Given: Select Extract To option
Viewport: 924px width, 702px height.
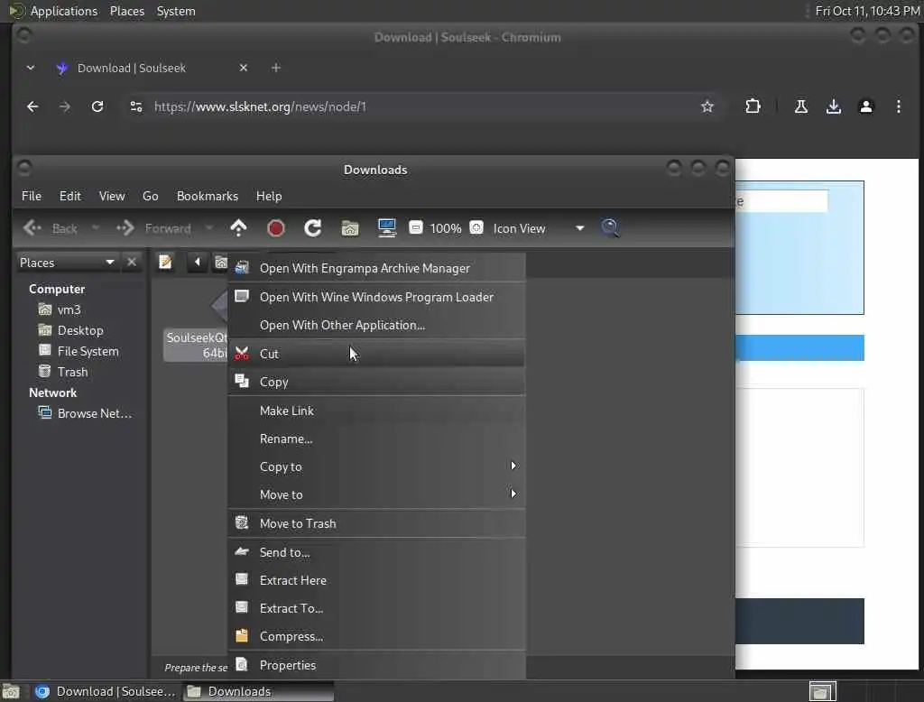Looking at the screenshot, I should [376, 608].
